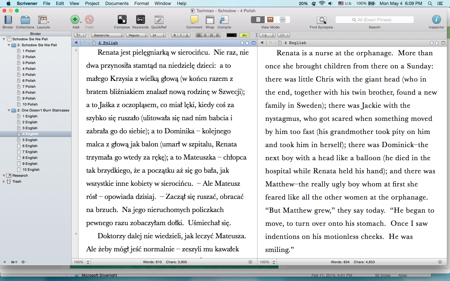Go to next document in right editor header
Viewport: 450px width, 281px height.
[x=437, y=43]
